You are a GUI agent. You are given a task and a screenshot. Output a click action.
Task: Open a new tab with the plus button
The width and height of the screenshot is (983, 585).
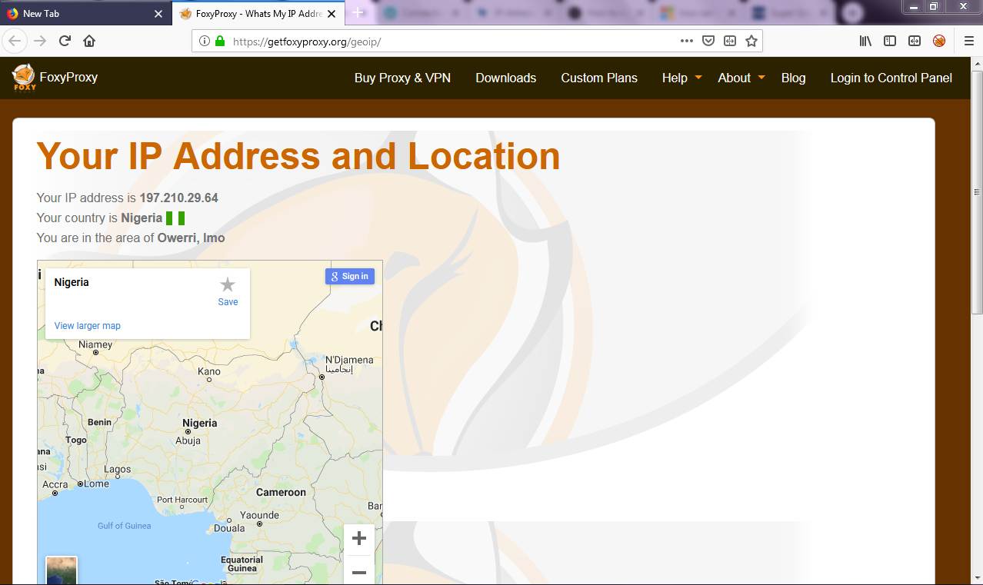pyautogui.click(x=358, y=13)
